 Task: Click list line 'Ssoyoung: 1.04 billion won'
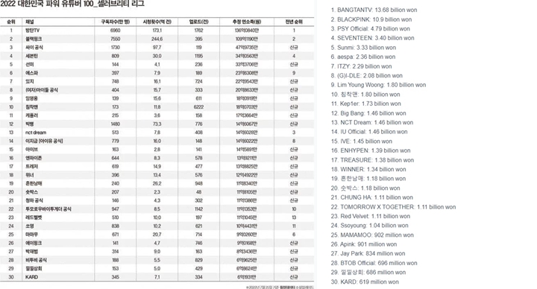pyautogui.click(x=369, y=226)
